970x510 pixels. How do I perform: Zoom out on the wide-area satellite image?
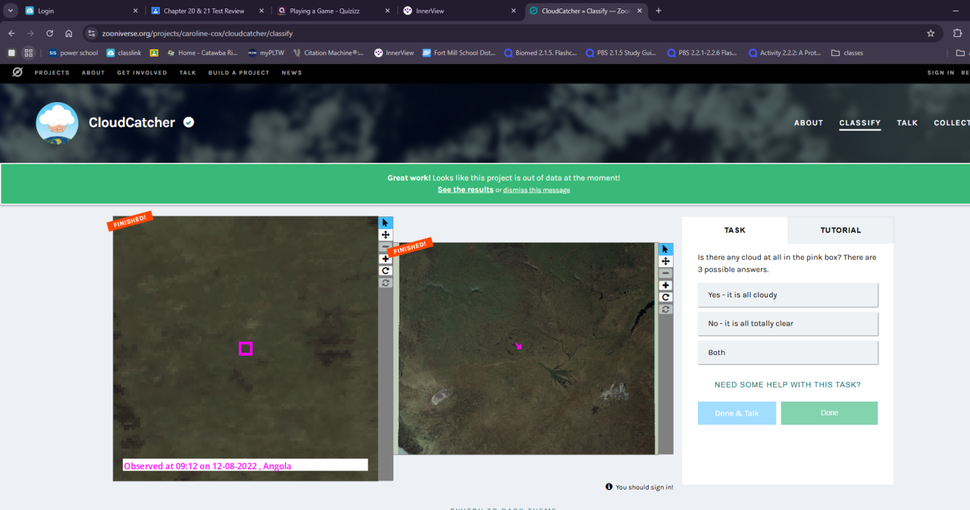click(666, 273)
